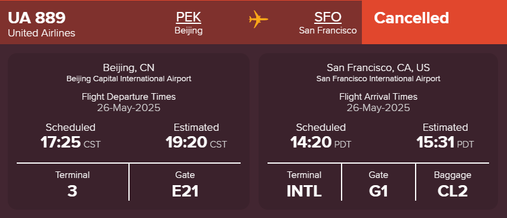
Task: Click arrival terminal INTL value
Action: click(304, 191)
